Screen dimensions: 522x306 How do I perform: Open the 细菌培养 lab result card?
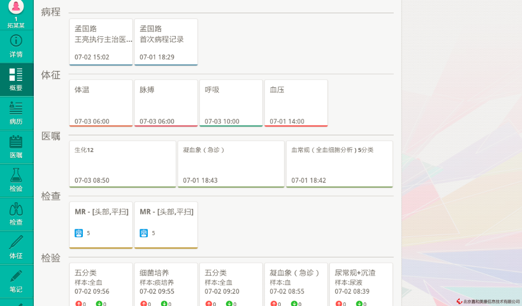pyautogui.click(x=166, y=284)
